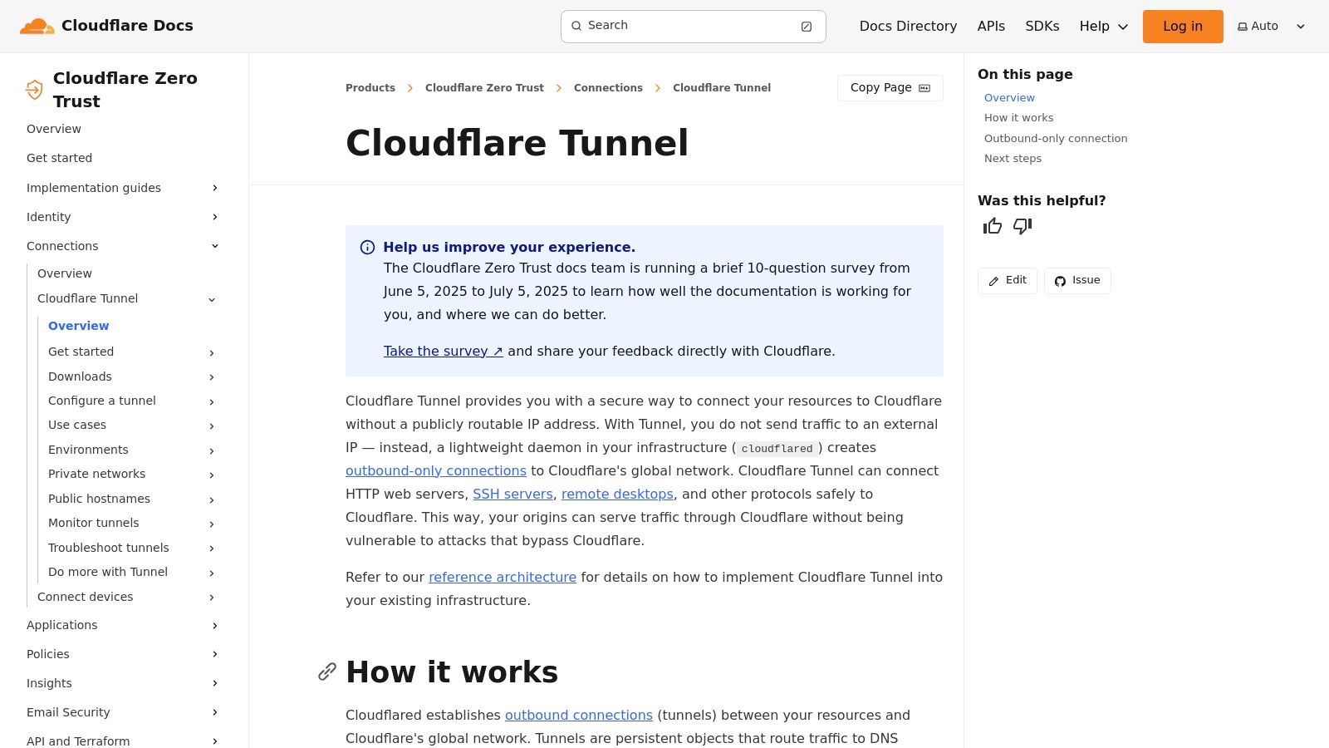Image resolution: width=1329 pixels, height=748 pixels.
Task: Expand Use cases sidebar item
Action: (x=212, y=426)
